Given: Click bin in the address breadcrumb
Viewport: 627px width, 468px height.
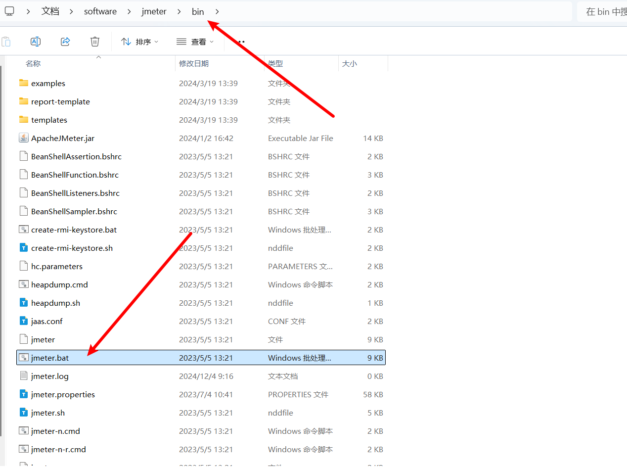Looking at the screenshot, I should coord(198,11).
